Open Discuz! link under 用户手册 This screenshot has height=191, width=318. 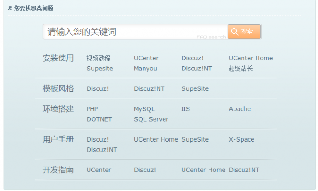click(98, 140)
